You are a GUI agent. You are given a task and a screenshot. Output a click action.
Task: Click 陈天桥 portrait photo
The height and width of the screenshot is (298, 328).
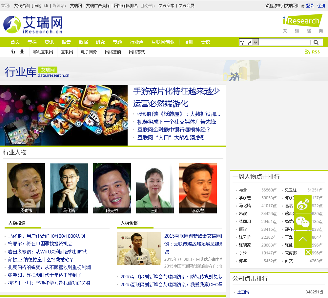112,188
